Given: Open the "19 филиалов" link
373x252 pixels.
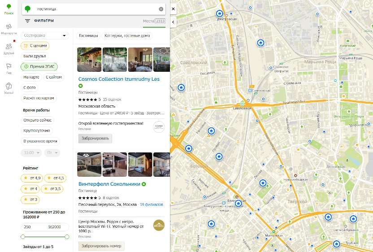Looking at the screenshot, I should [x=151, y=204].
